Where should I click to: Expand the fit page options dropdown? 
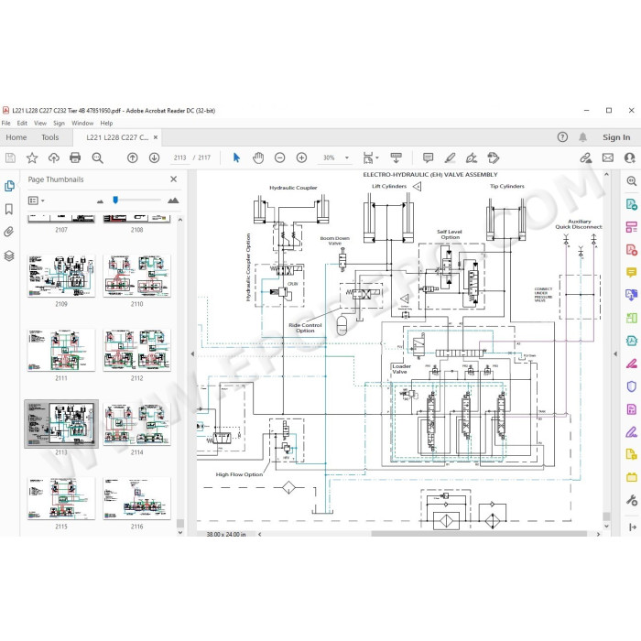click(x=377, y=158)
